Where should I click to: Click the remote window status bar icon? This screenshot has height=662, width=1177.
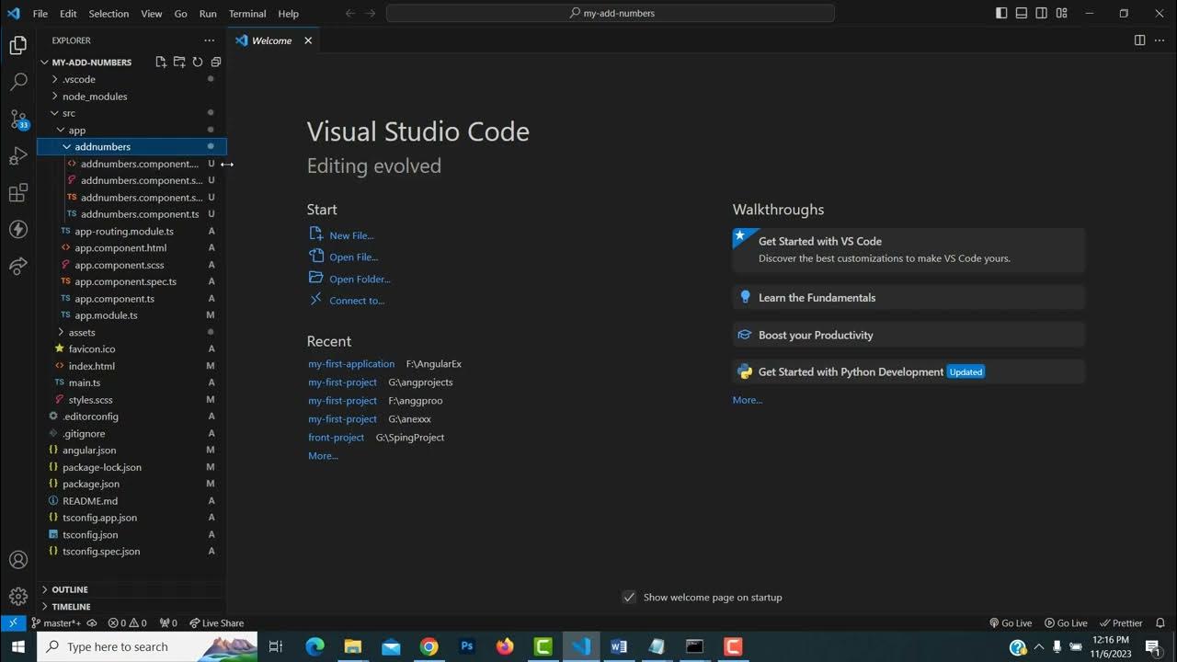(13, 622)
